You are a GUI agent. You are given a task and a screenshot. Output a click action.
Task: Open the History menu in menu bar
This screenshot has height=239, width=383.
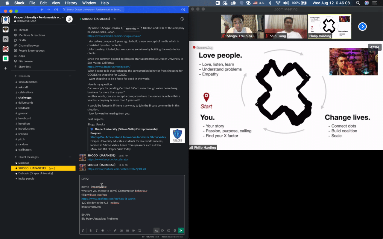pos(71,3)
